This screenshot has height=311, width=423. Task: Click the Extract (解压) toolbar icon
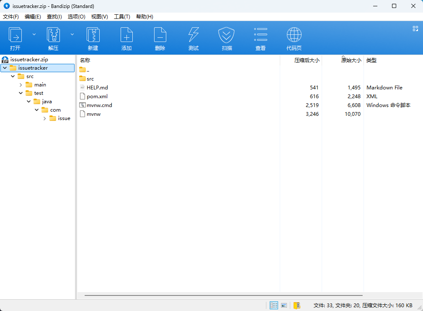tap(53, 34)
